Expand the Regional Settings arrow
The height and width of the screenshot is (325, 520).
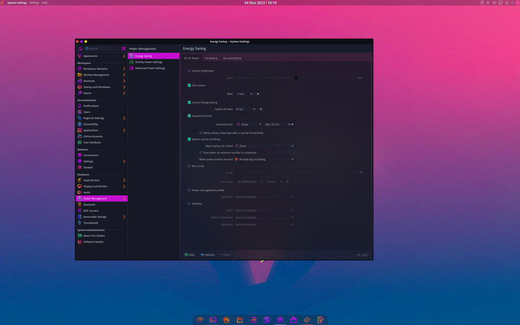(x=124, y=118)
